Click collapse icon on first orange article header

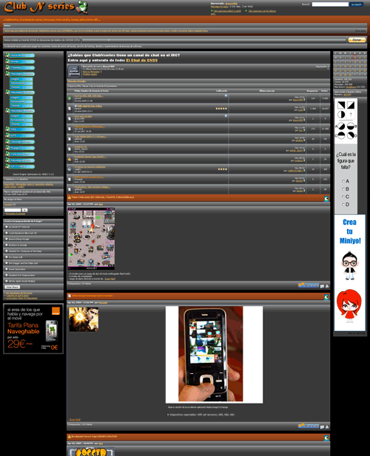[326, 199]
